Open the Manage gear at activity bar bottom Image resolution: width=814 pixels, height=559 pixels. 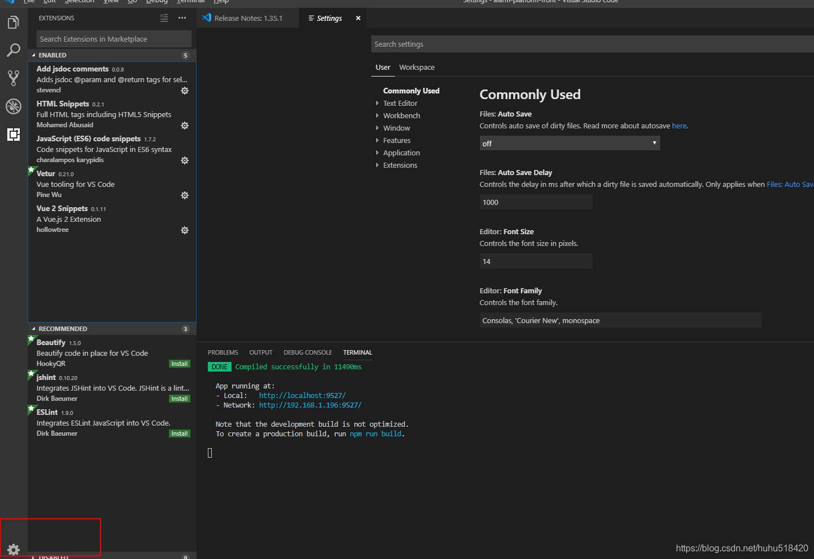pyautogui.click(x=14, y=549)
